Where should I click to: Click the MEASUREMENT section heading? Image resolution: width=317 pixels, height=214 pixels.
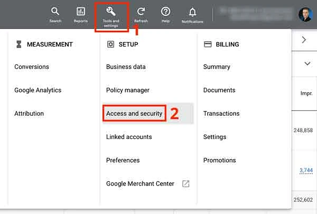click(50, 44)
